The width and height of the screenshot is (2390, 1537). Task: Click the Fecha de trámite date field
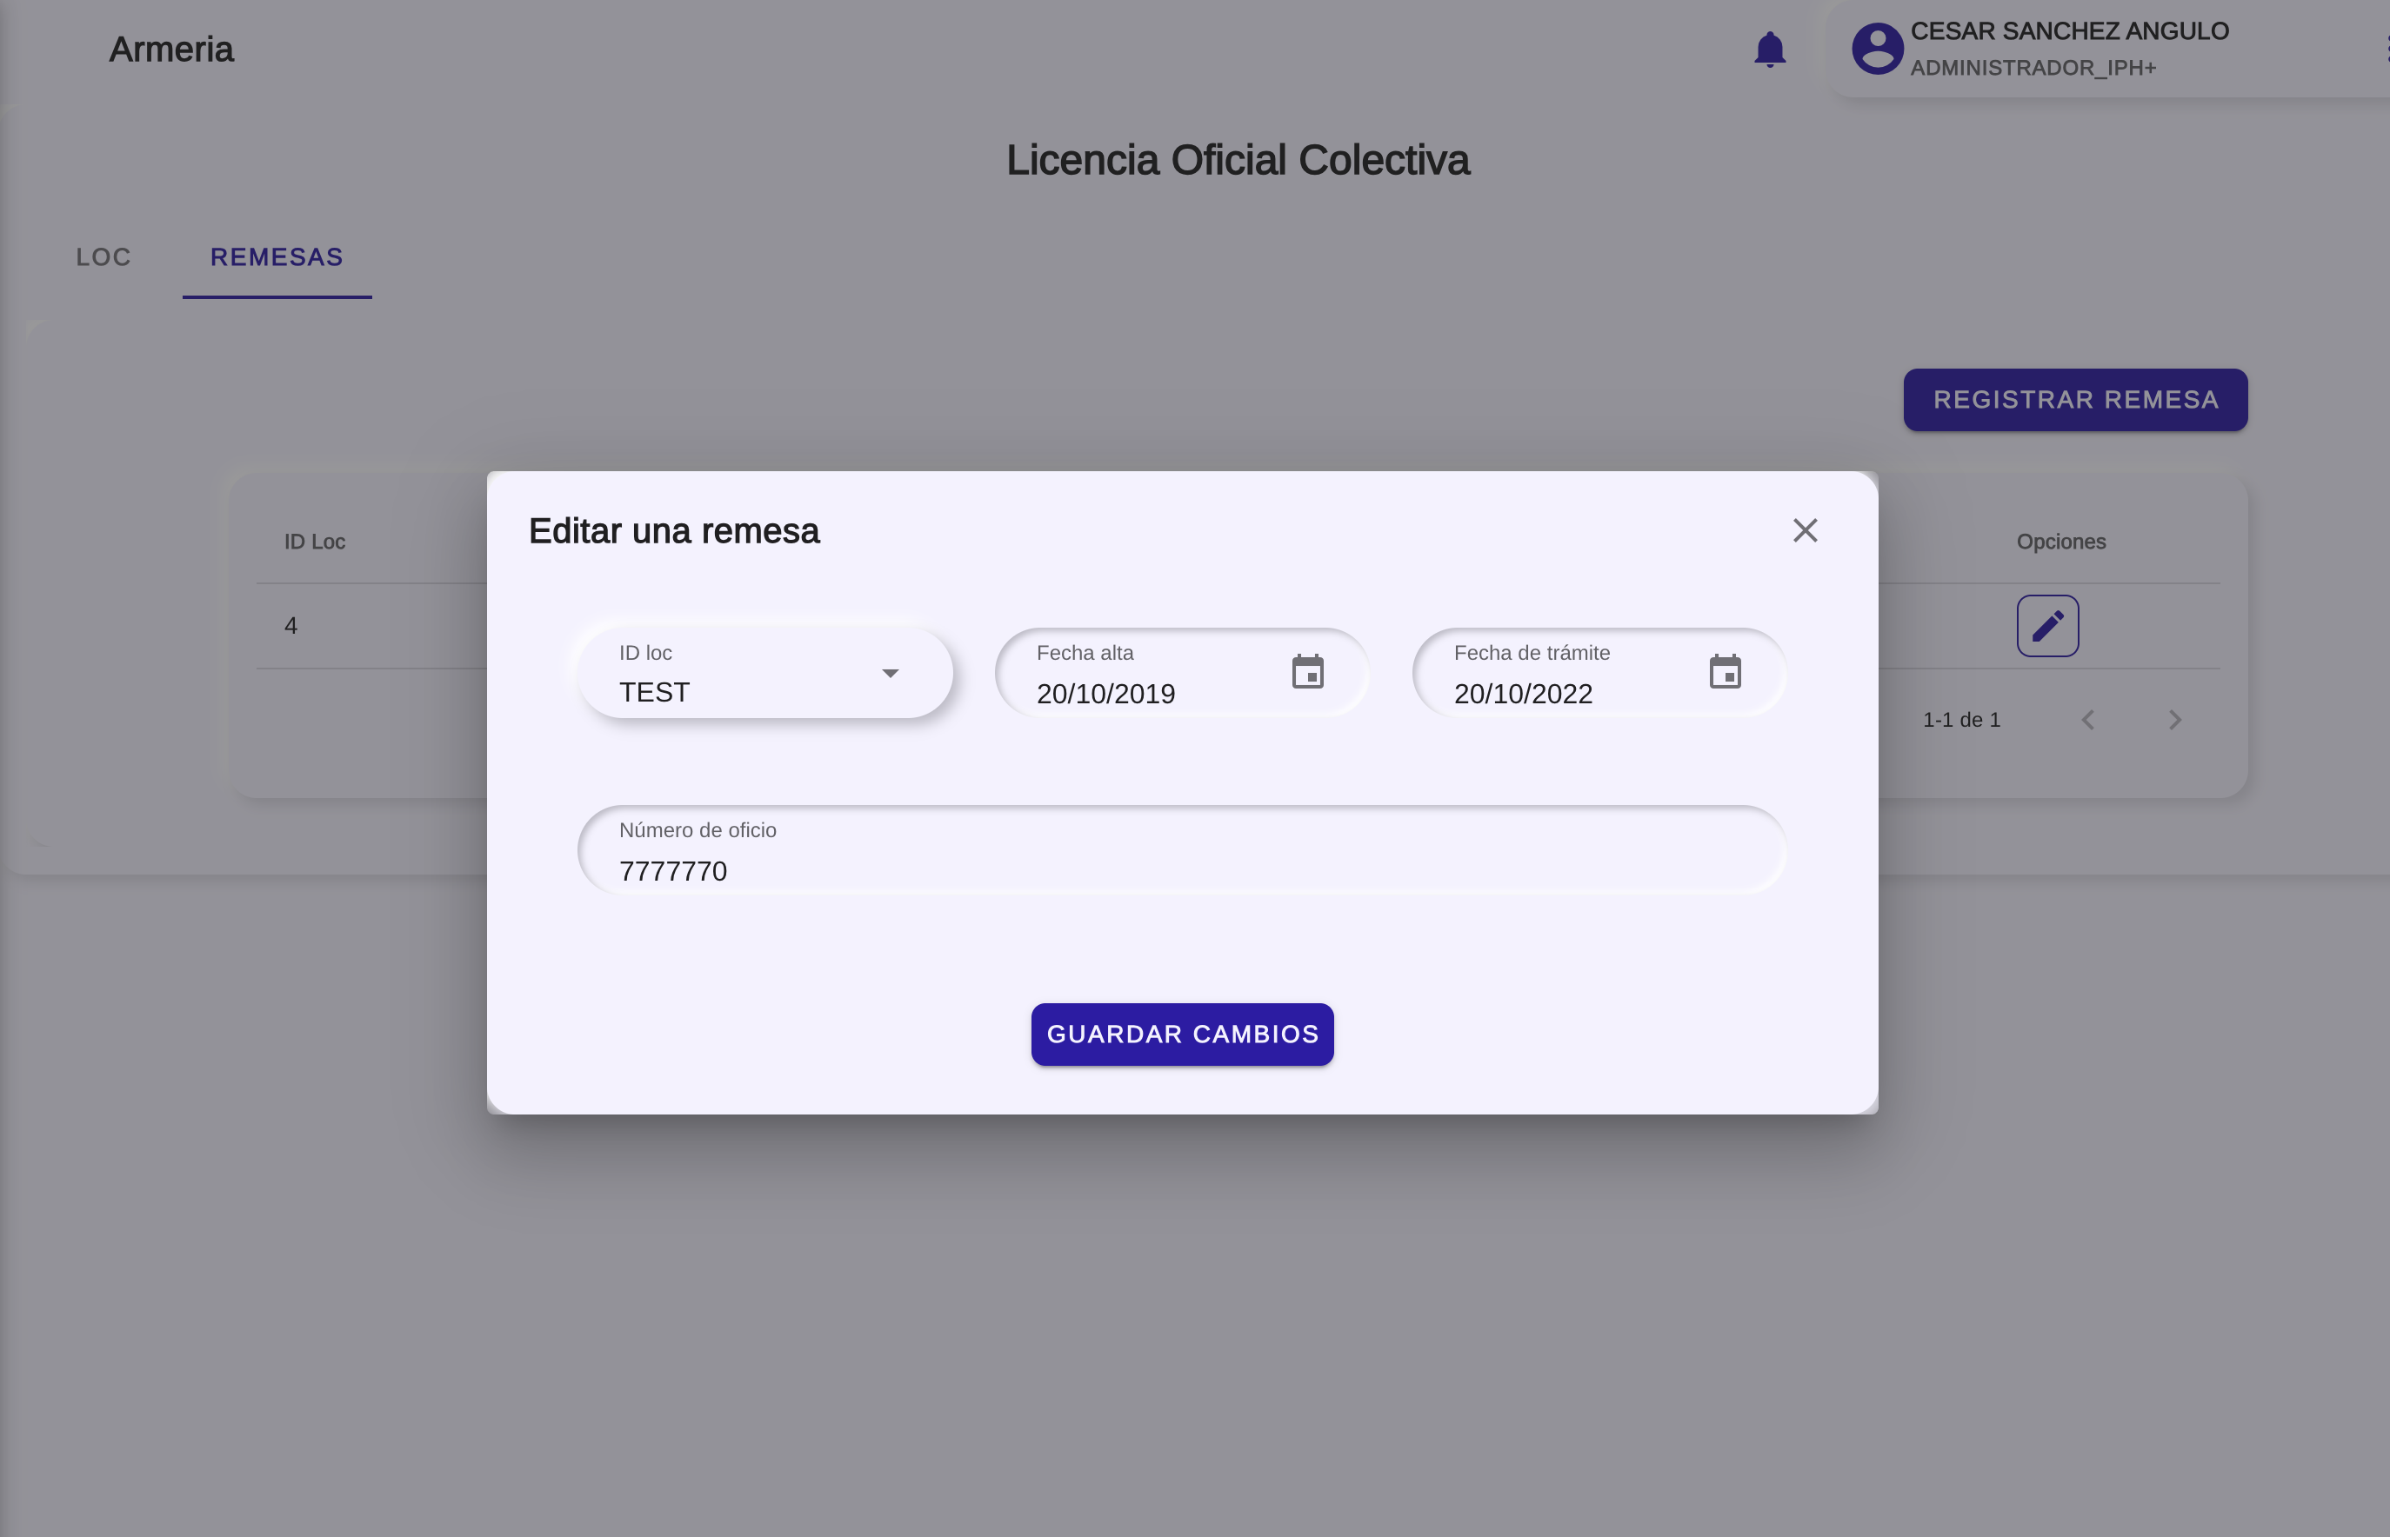[x=1558, y=693]
